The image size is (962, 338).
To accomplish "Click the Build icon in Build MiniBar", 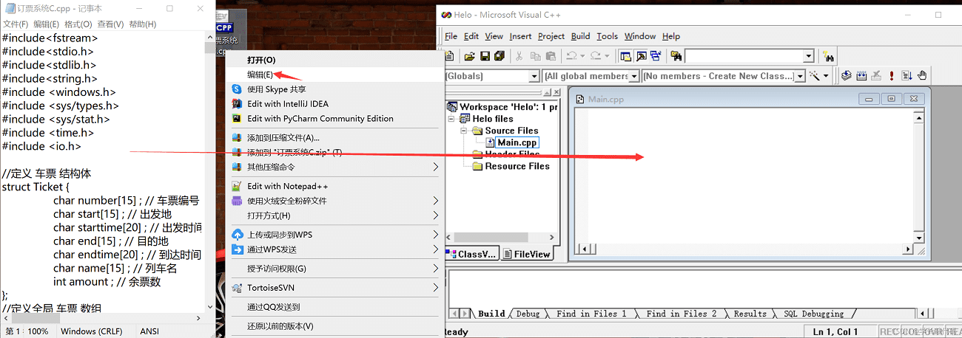I will 862,76.
